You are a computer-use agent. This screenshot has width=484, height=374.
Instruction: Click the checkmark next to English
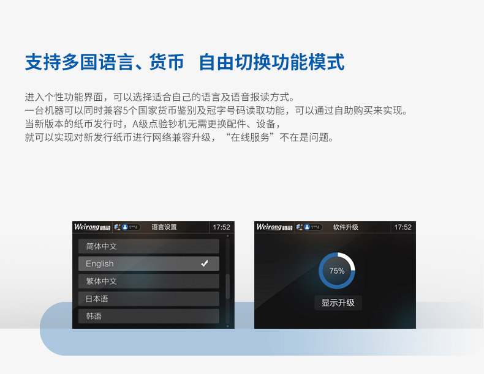click(205, 263)
